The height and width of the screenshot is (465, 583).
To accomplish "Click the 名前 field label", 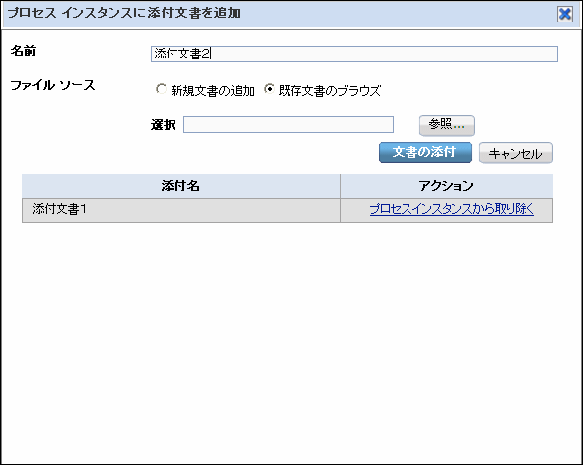I will (23, 51).
